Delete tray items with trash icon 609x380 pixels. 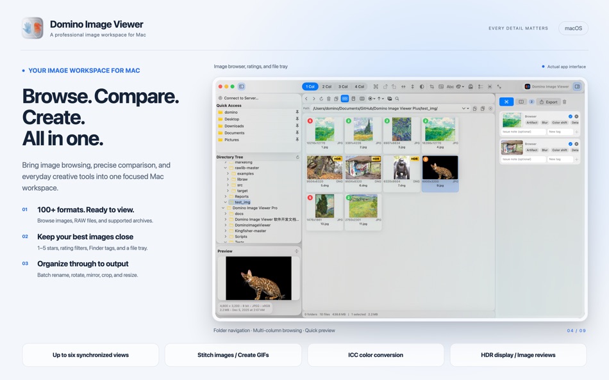coord(564,102)
